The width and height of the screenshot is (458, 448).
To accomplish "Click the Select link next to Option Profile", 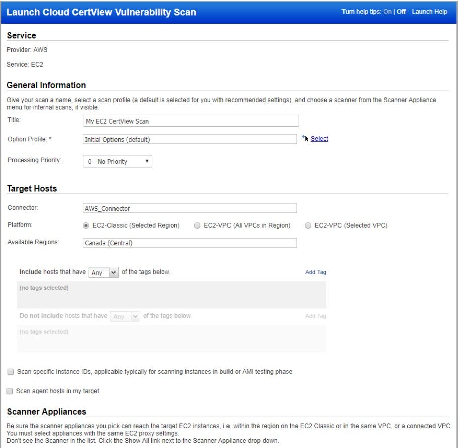I will [320, 138].
